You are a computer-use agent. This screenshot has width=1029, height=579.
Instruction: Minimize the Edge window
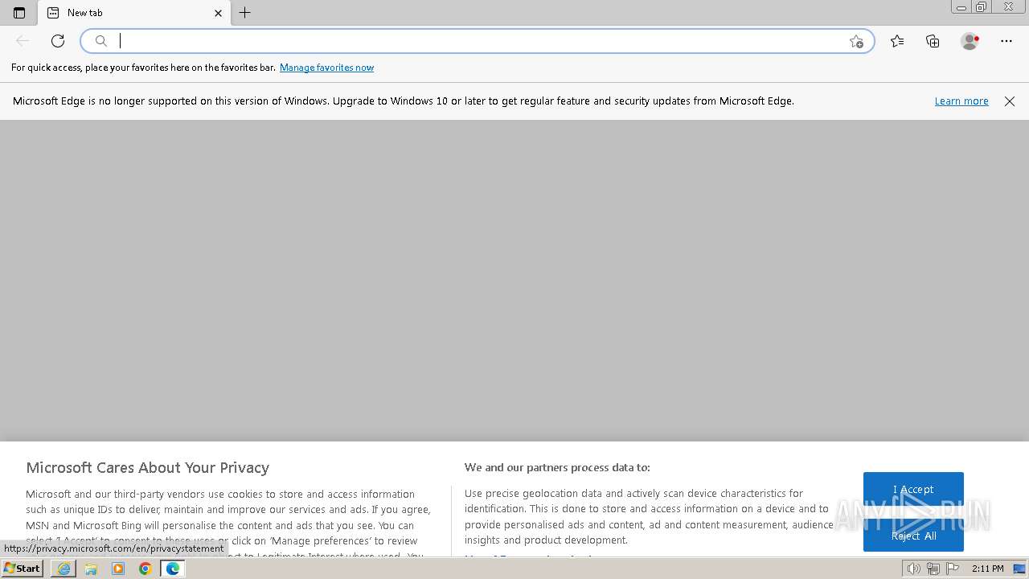(x=961, y=7)
